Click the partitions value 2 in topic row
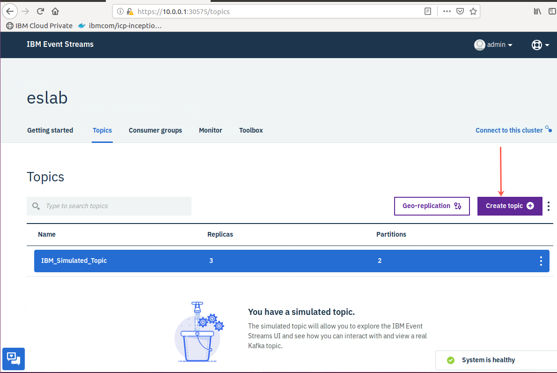 click(380, 261)
